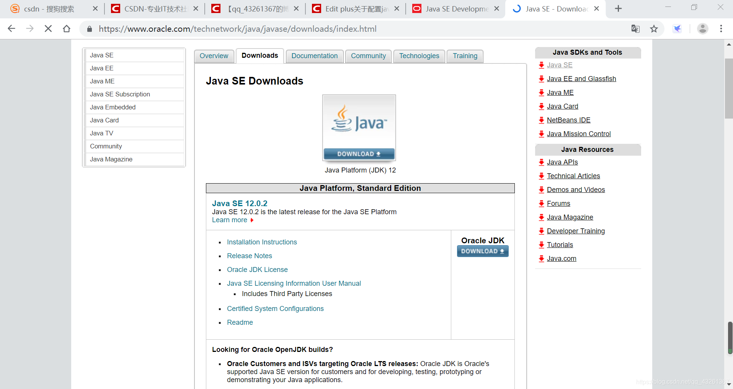This screenshot has height=389, width=733.
Task: Stop page loading with X button
Action: [48, 29]
